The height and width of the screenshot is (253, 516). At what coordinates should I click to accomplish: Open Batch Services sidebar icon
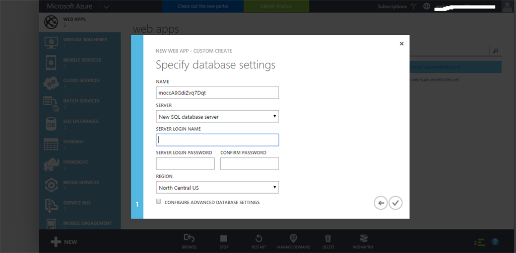coord(51,104)
